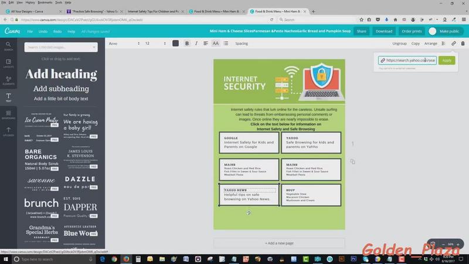469x264 pixels.
Task: Apply the entered link
Action: coord(447,60)
